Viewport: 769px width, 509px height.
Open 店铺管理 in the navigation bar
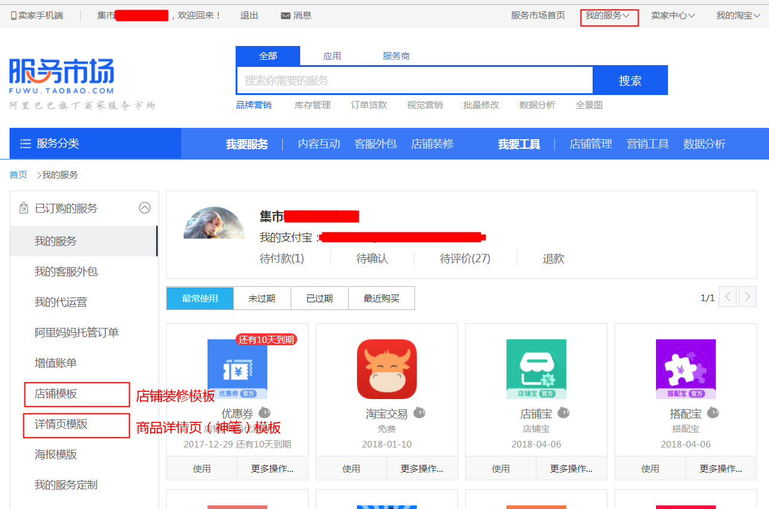pyautogui.click(x=591, y=144)
